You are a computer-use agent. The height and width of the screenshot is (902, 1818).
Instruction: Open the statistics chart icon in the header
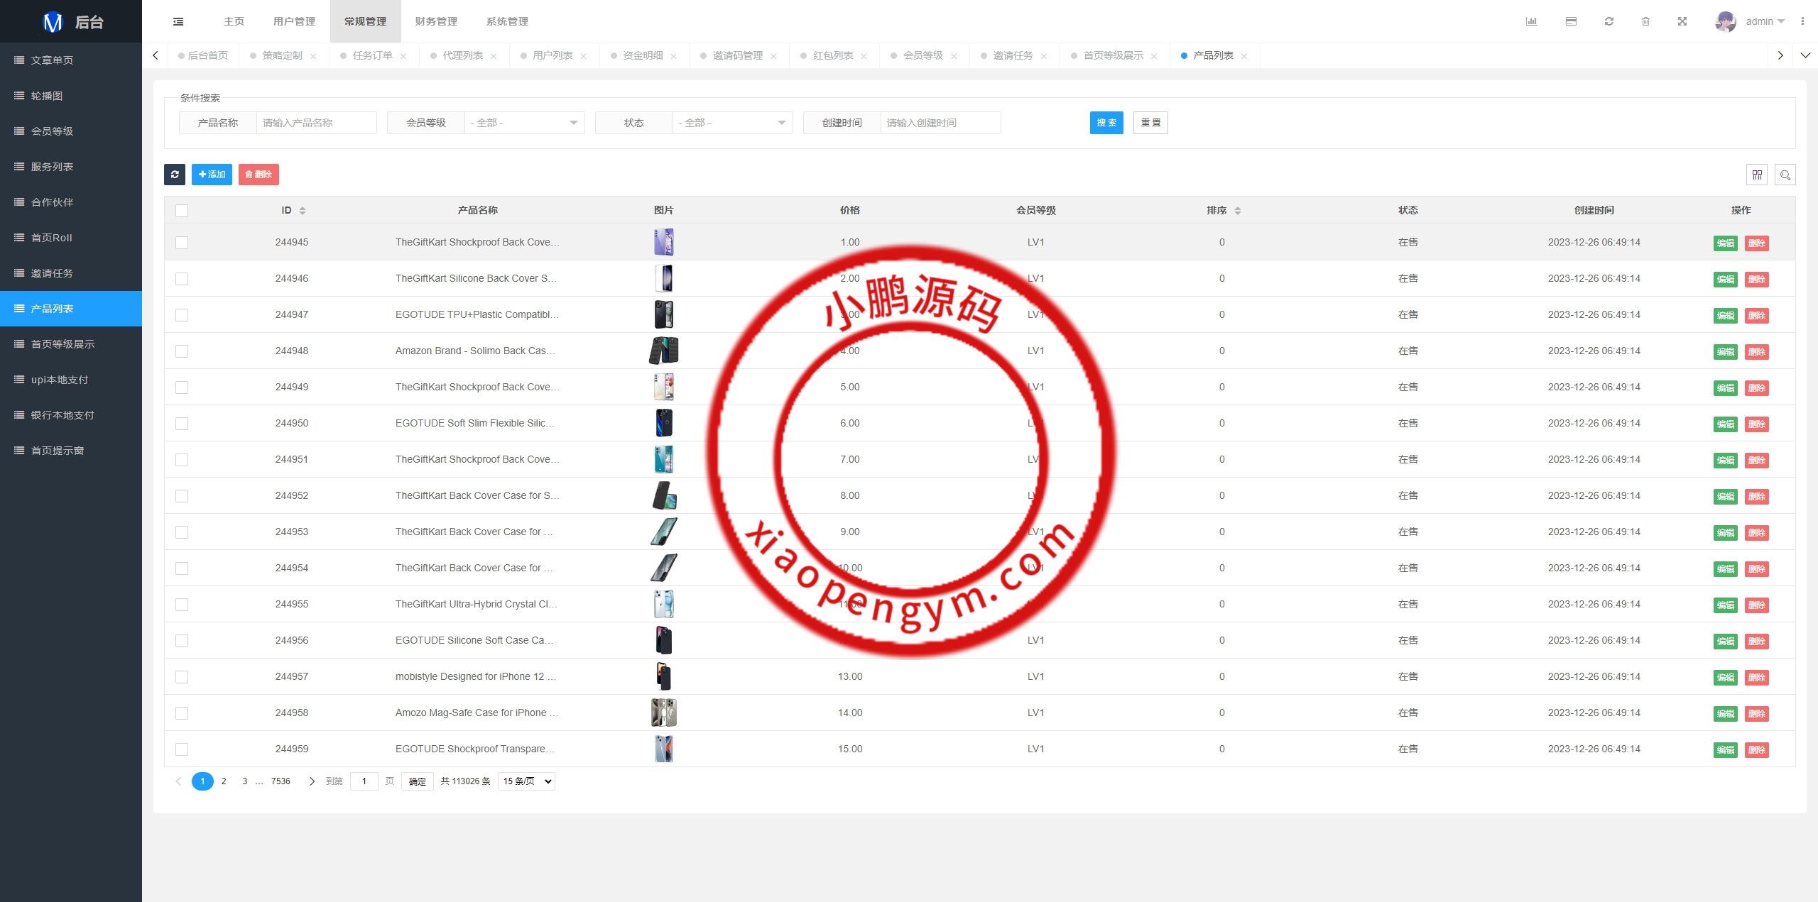(x=1532, y=21)
